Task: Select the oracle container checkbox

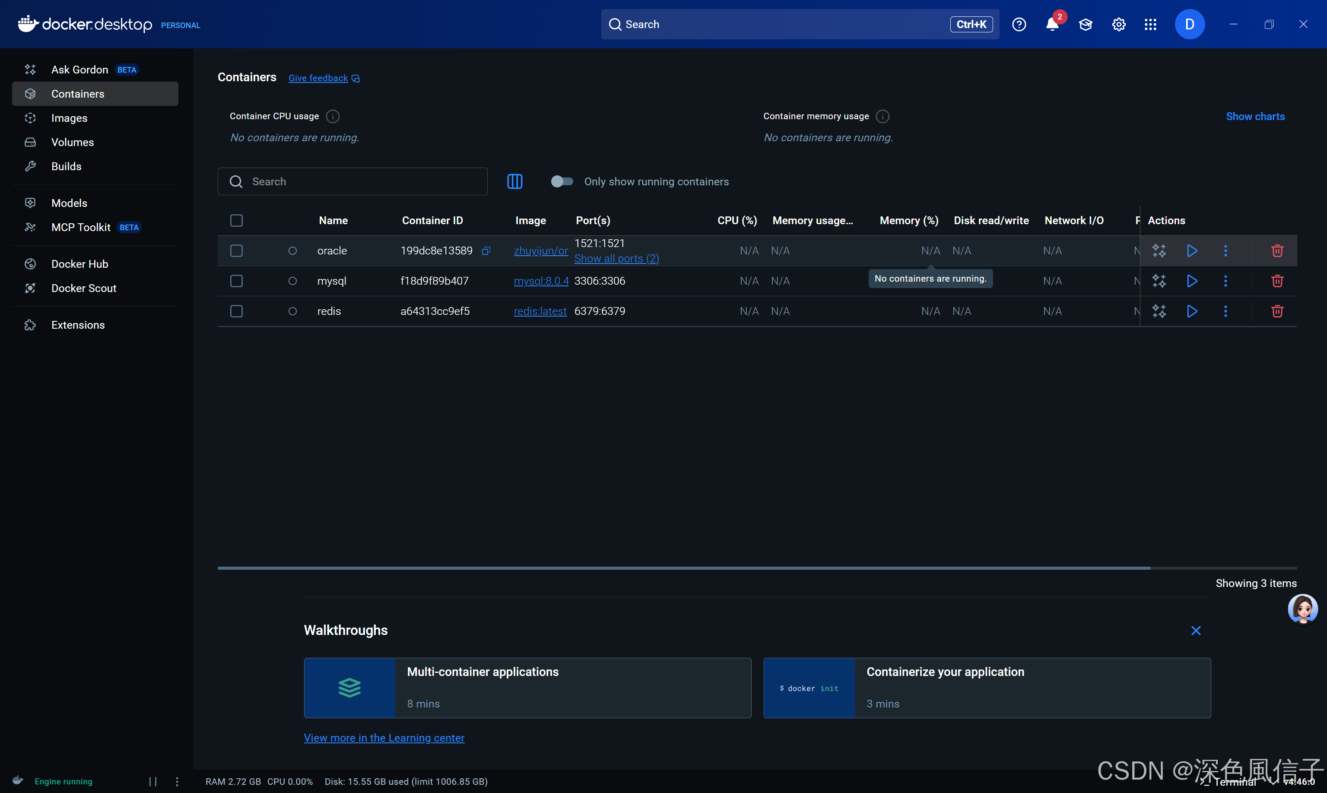Action: tap(236, 251)
